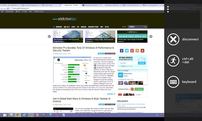Open the WINDOWS navigation menu item

(x=59, y=27)
